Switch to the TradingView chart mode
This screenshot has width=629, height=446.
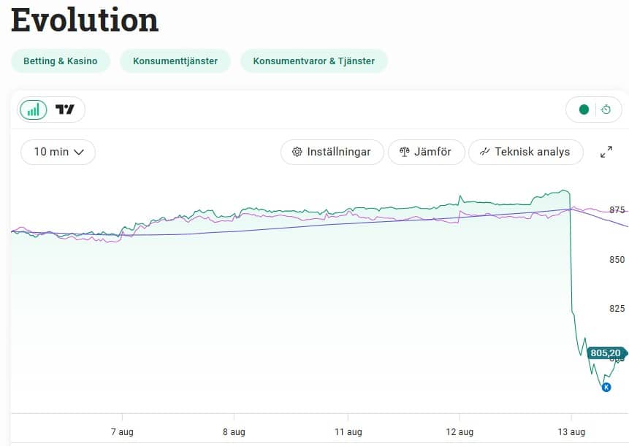65,109
